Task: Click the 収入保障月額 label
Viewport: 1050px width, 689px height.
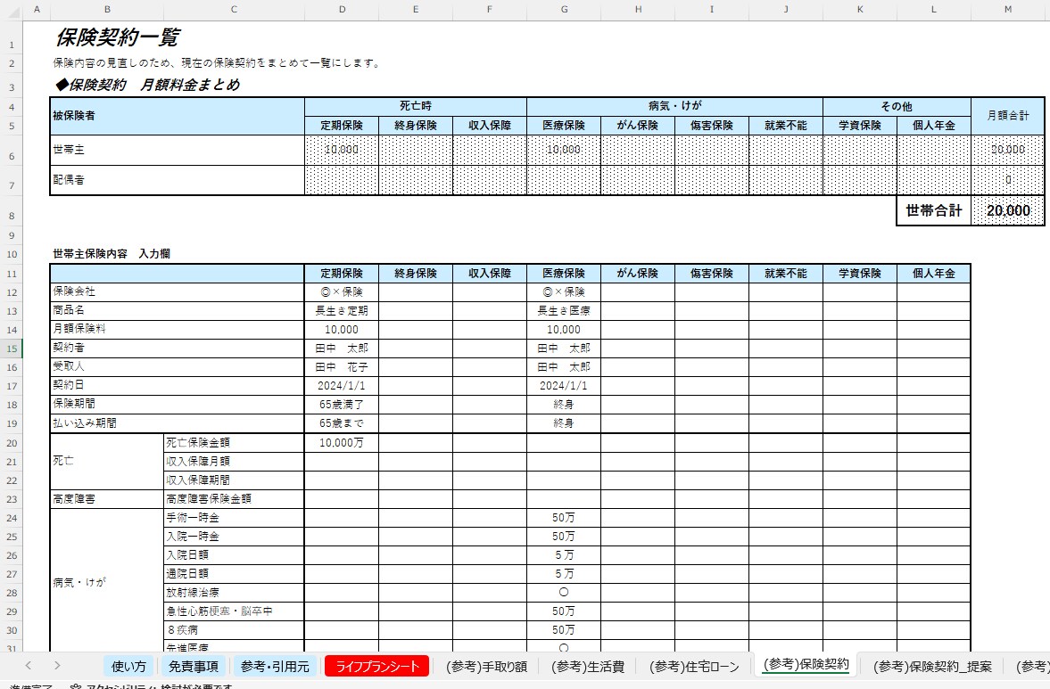Action: (x=234, y=461)
